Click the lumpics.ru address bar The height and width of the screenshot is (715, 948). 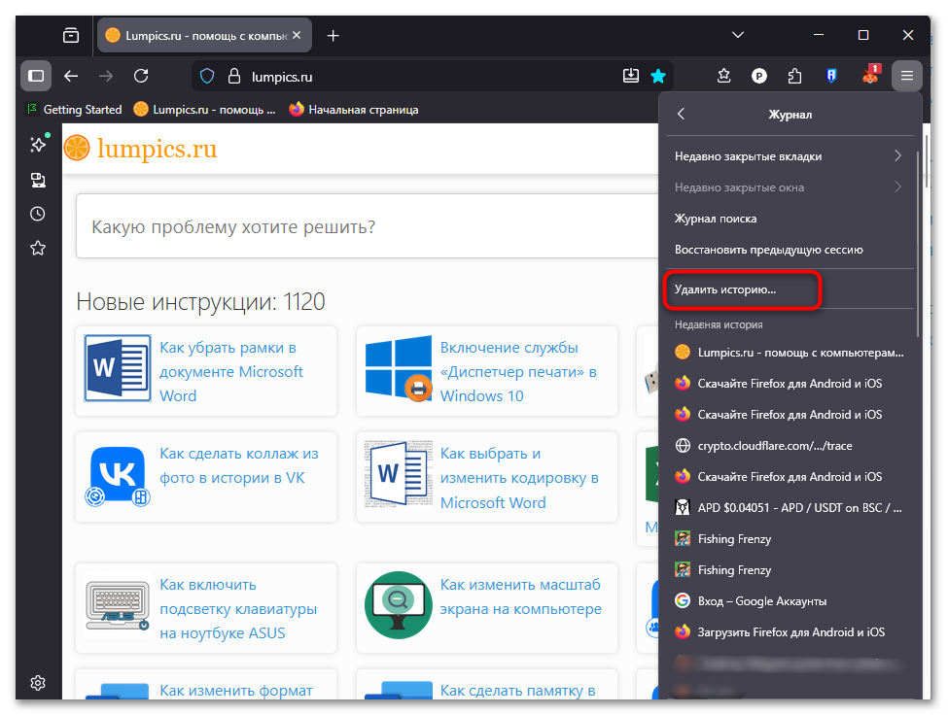433,76
